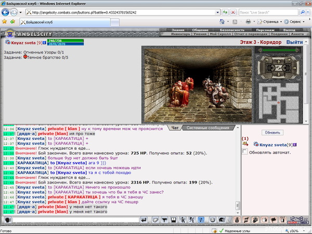This screenshot has width=312, height=234.
Task: Open the Страница menu dropdown
Action: click(269, 21)
